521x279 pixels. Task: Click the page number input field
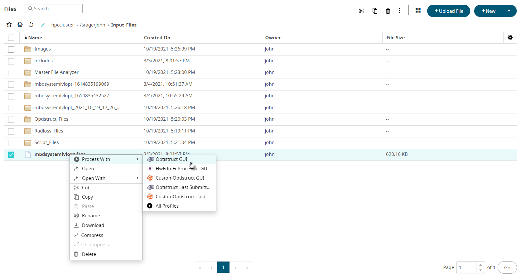coord(466,267)
